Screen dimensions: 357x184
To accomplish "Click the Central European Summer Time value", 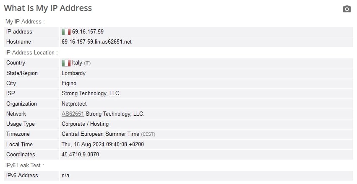I will [x=100, y=134].
